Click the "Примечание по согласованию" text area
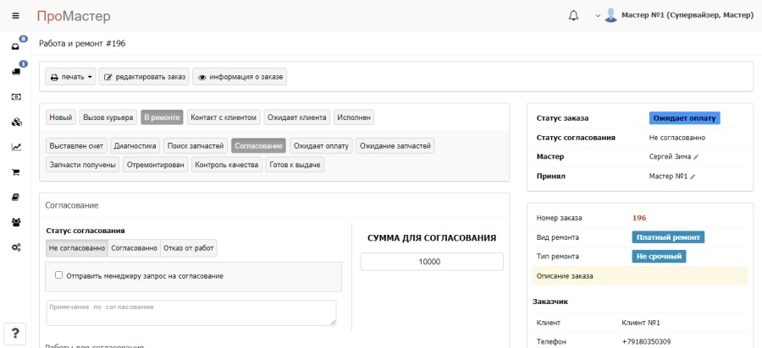Viewport: 762px width, 348px height. point(190,313)
